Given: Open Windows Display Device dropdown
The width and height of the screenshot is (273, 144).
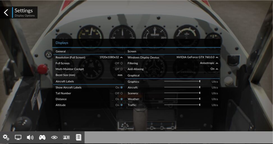Looking at the screenshot, I should (x=217, y=57).
